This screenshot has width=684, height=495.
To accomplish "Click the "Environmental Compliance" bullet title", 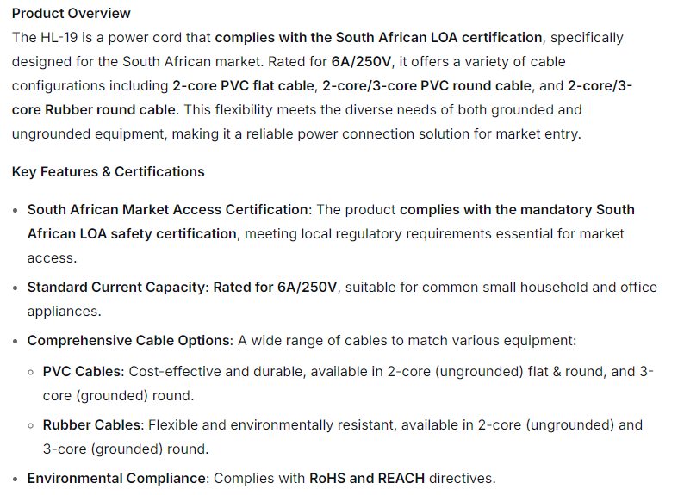I will (x=117, y=479).
